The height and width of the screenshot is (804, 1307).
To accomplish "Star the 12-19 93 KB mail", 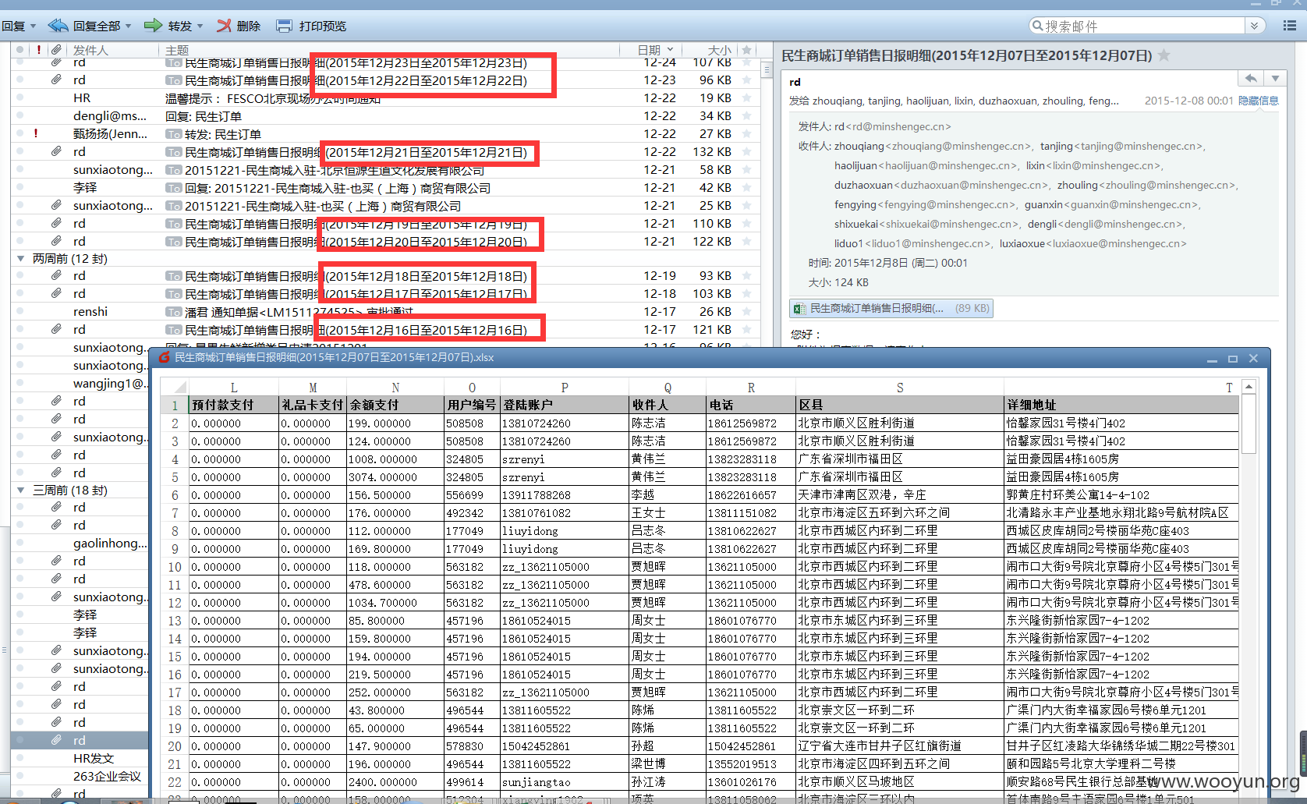I will pyautogui.click(x=747, y=276).
